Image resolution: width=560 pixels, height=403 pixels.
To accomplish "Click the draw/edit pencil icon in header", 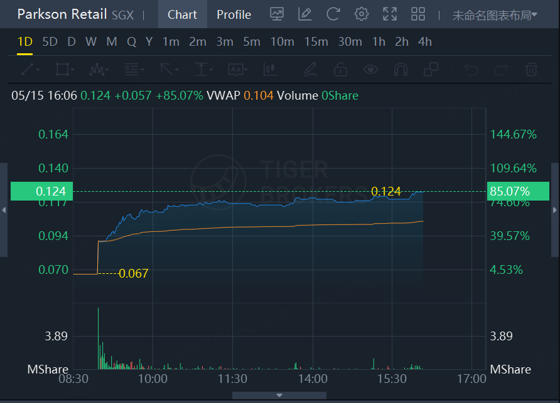I will [x=305, y=14].
